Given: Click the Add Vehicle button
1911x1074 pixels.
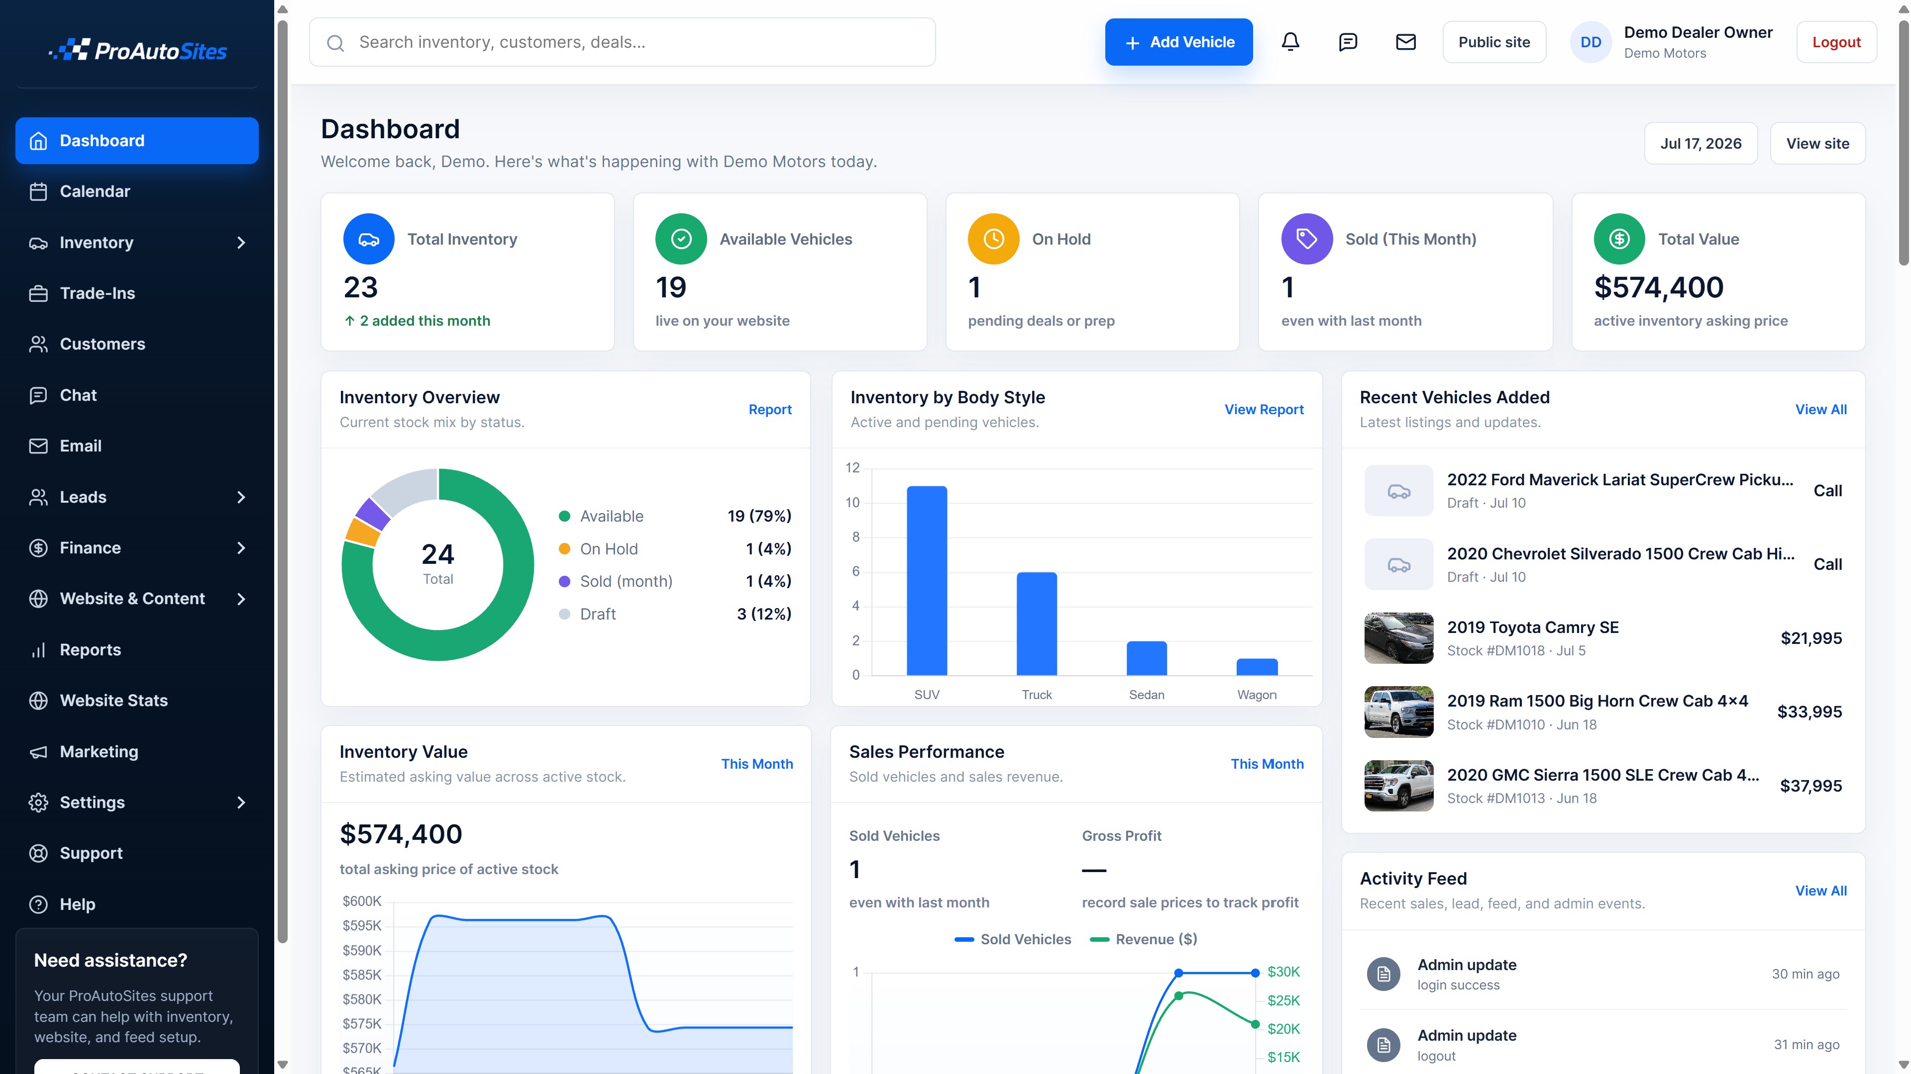Looking at the screenshot, I should point(1178,42).
